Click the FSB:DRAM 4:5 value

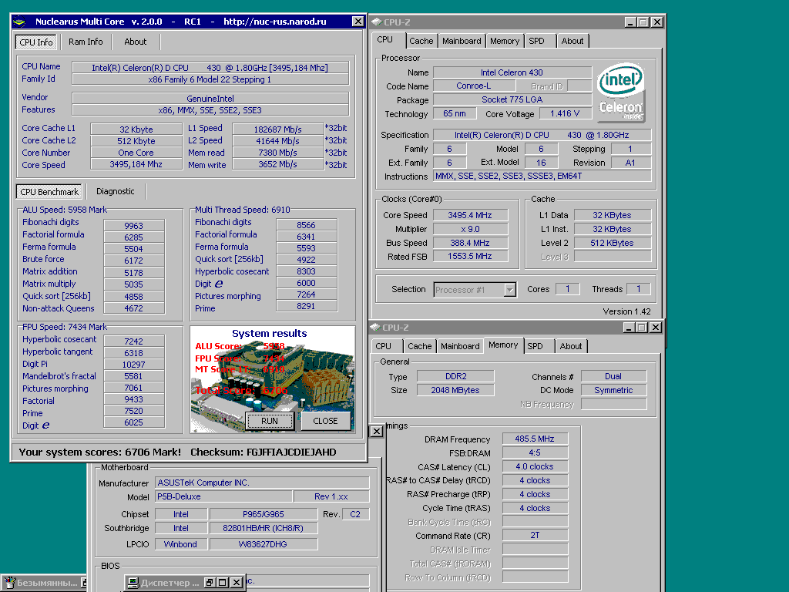(535, 452)
